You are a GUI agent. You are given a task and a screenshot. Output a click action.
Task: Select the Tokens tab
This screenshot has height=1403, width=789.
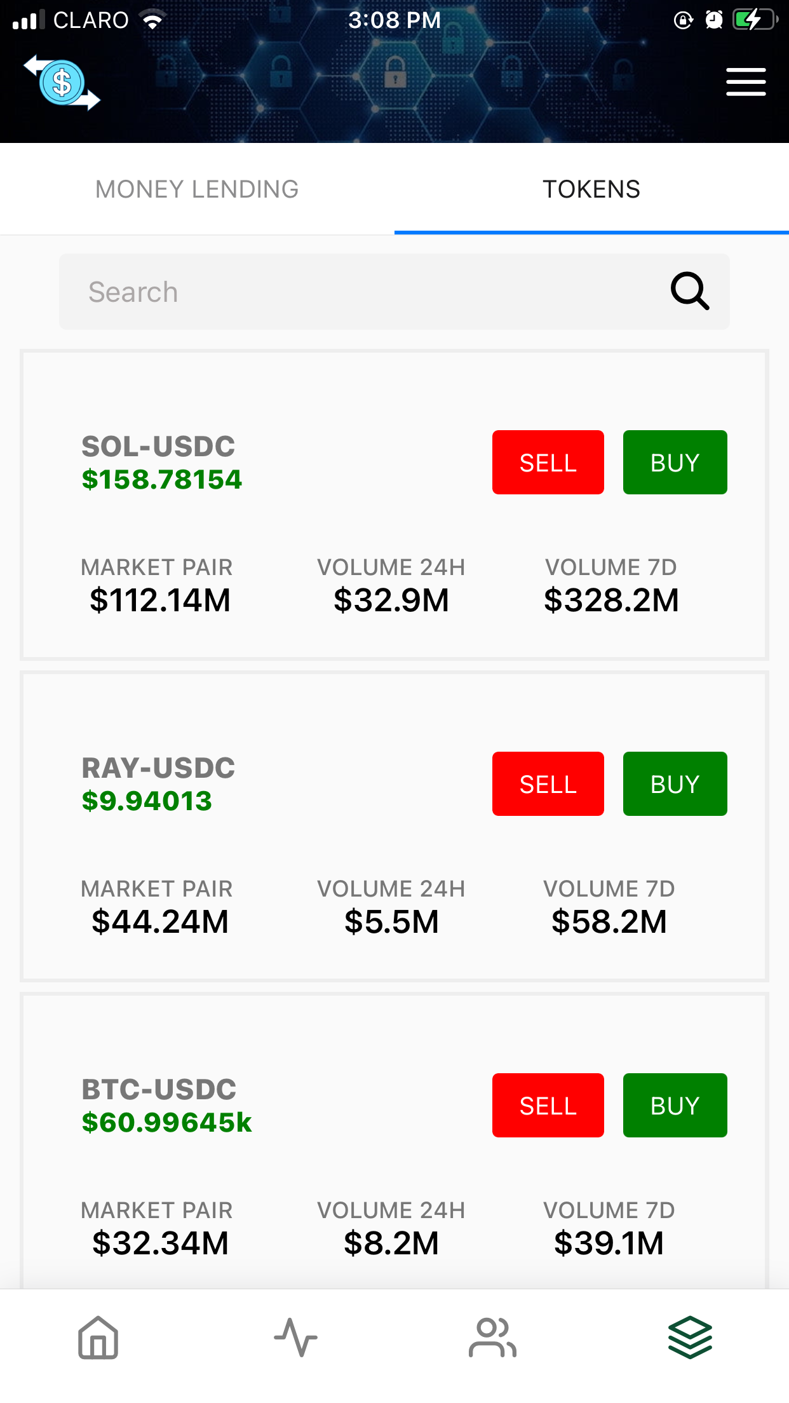click(591, 189)
